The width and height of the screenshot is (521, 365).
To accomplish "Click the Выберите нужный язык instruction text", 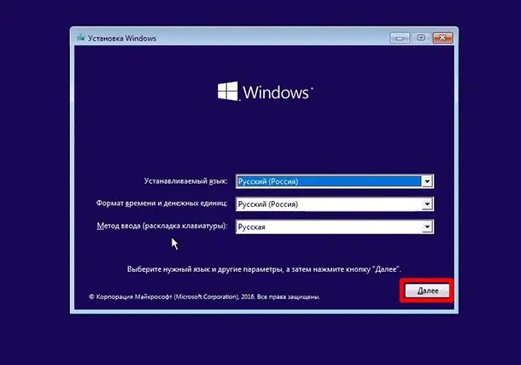I will click(265, 268).
